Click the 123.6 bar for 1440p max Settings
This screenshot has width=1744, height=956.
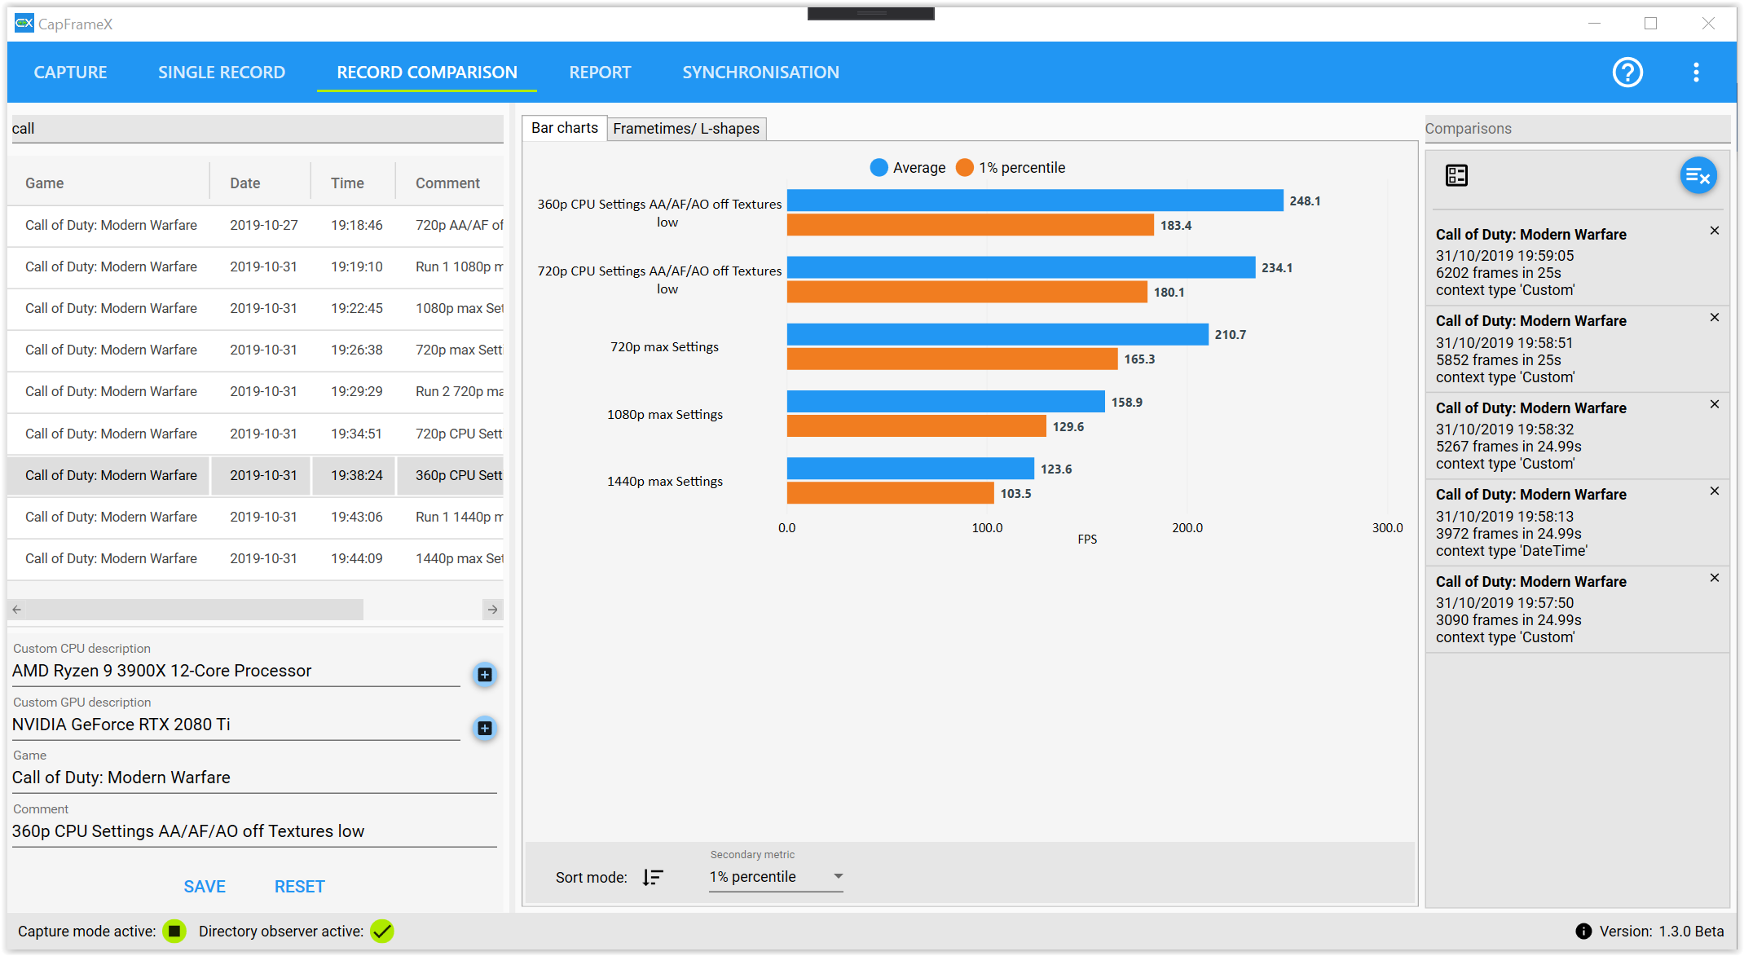[x=910, y=469]
